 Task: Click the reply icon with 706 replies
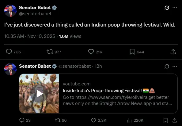(9, 52)
